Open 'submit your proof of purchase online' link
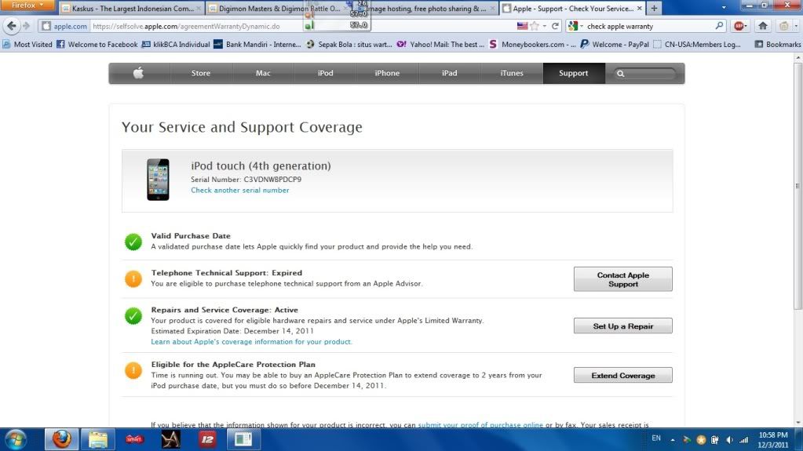 [x=480, y=425]
